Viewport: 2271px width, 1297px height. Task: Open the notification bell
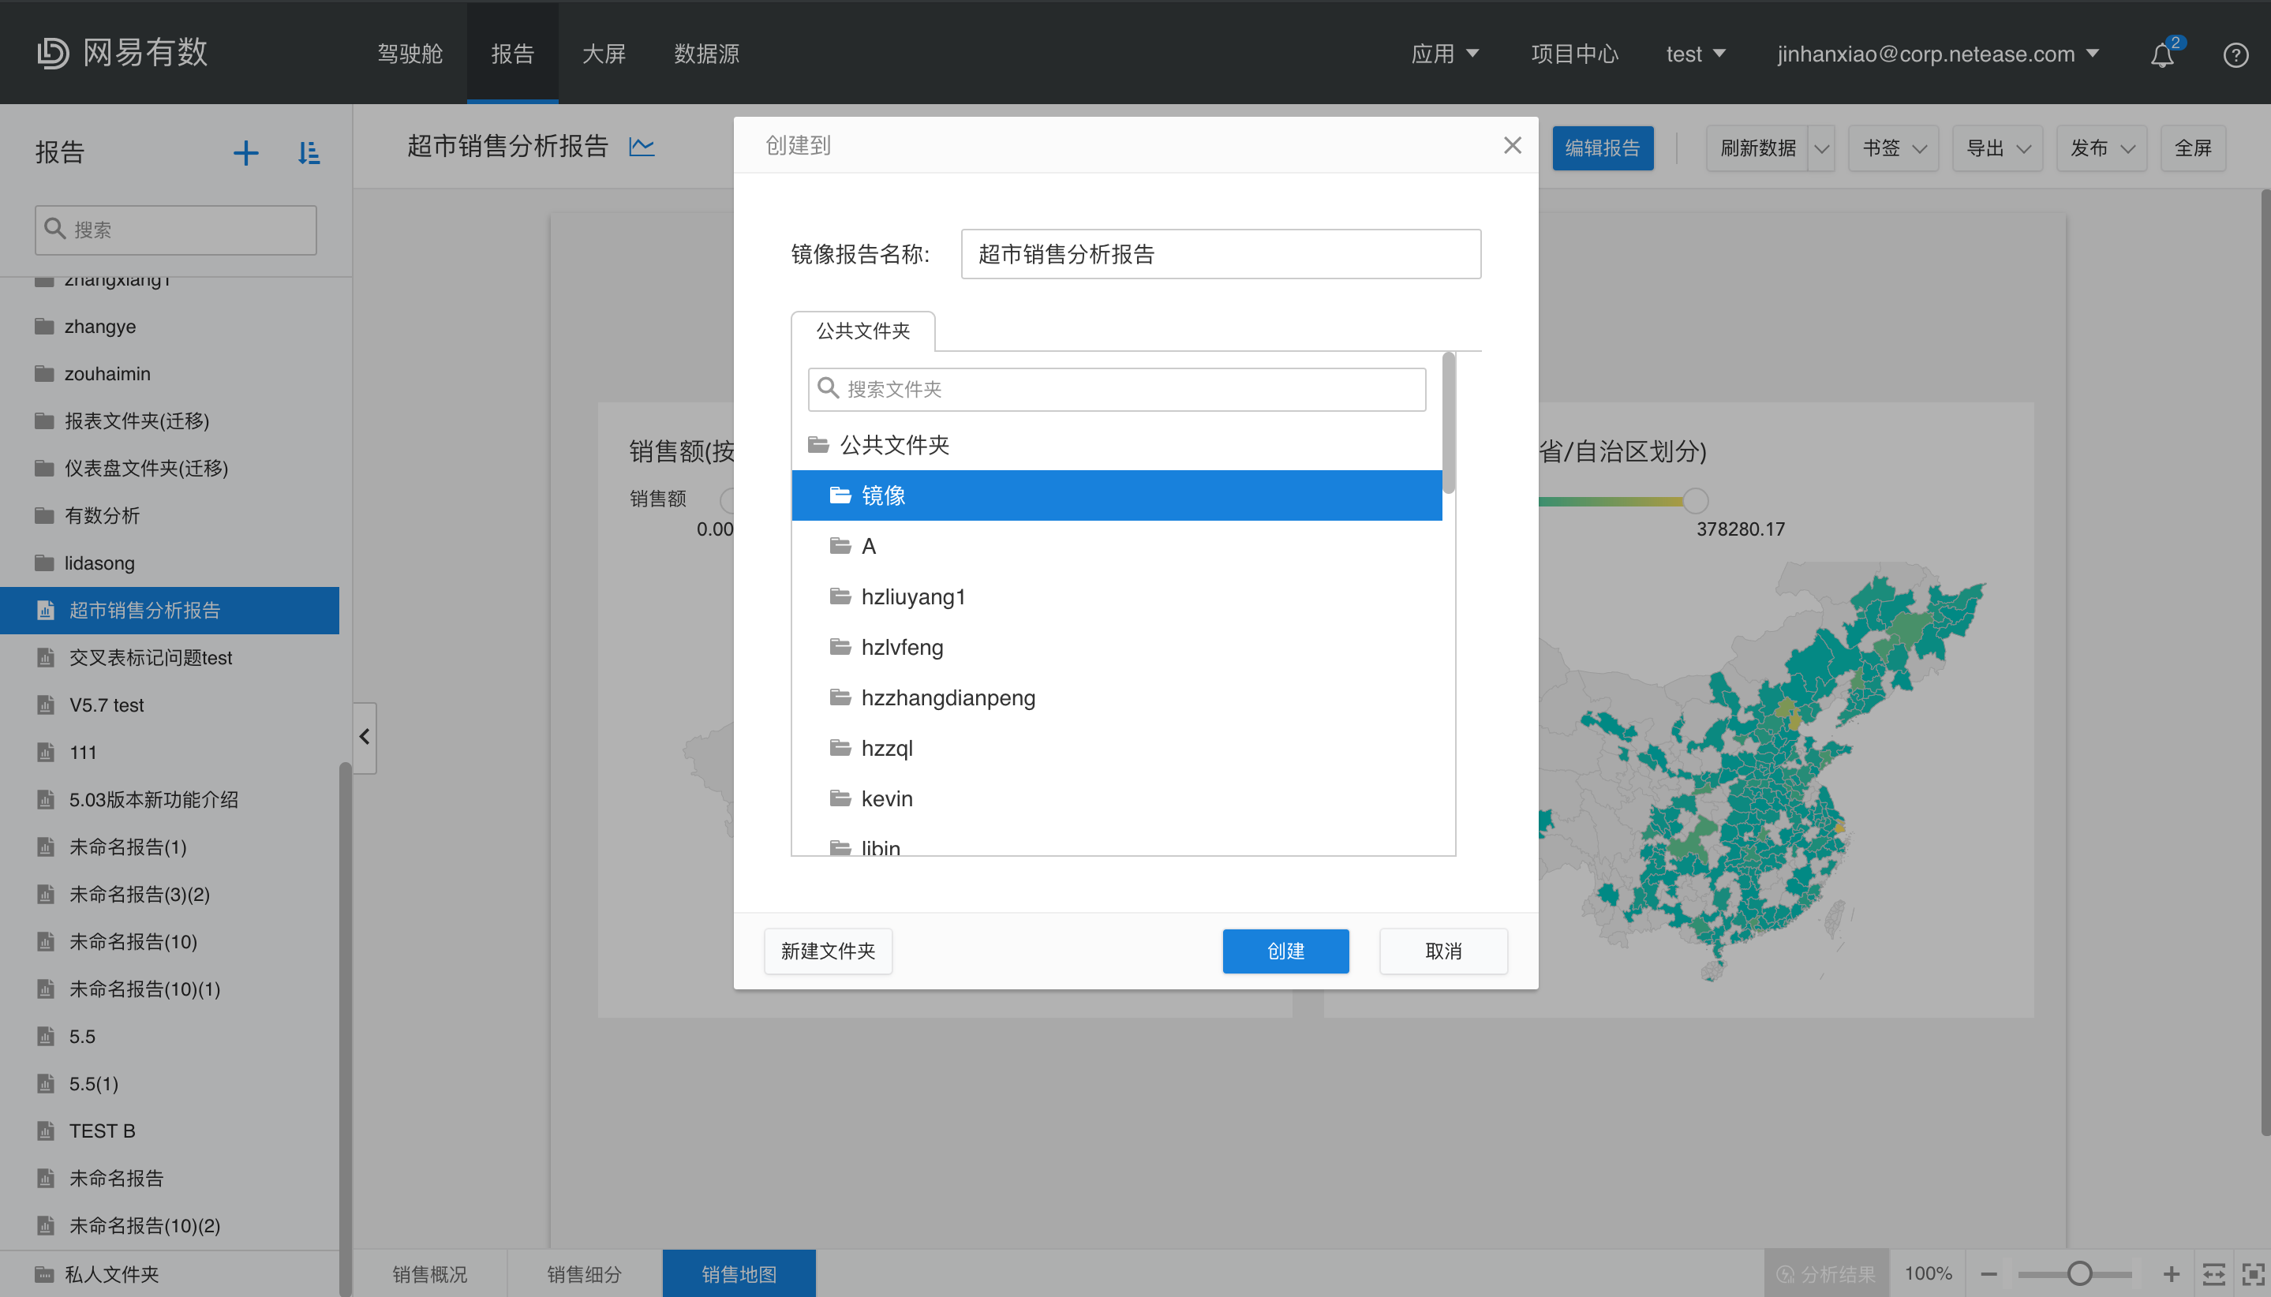click(2162, 54)
